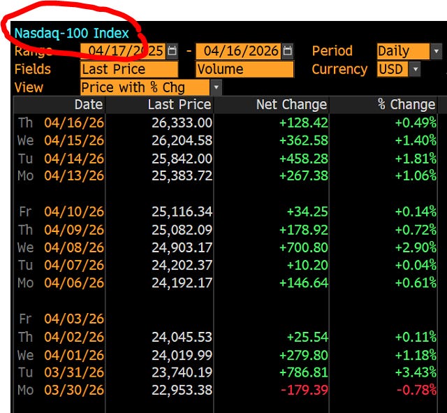Click last price 25,842.00
The width and height of the screenshot is (447, 413).
click(x=182, y=159)
